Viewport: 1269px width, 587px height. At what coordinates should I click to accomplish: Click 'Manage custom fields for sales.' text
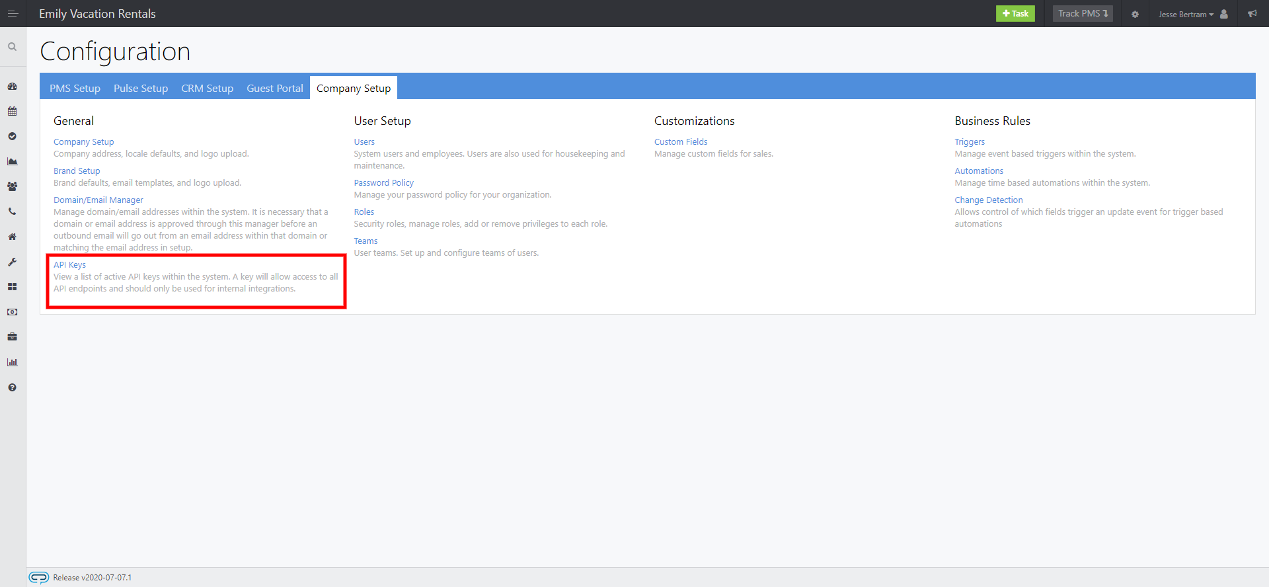[714, 153]
